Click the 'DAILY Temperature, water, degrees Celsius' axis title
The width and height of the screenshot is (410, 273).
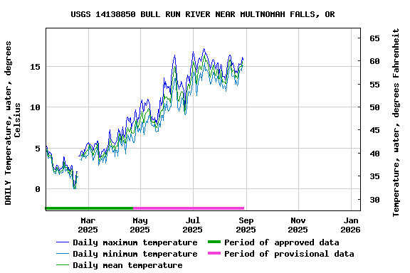[x=12, y=123]
